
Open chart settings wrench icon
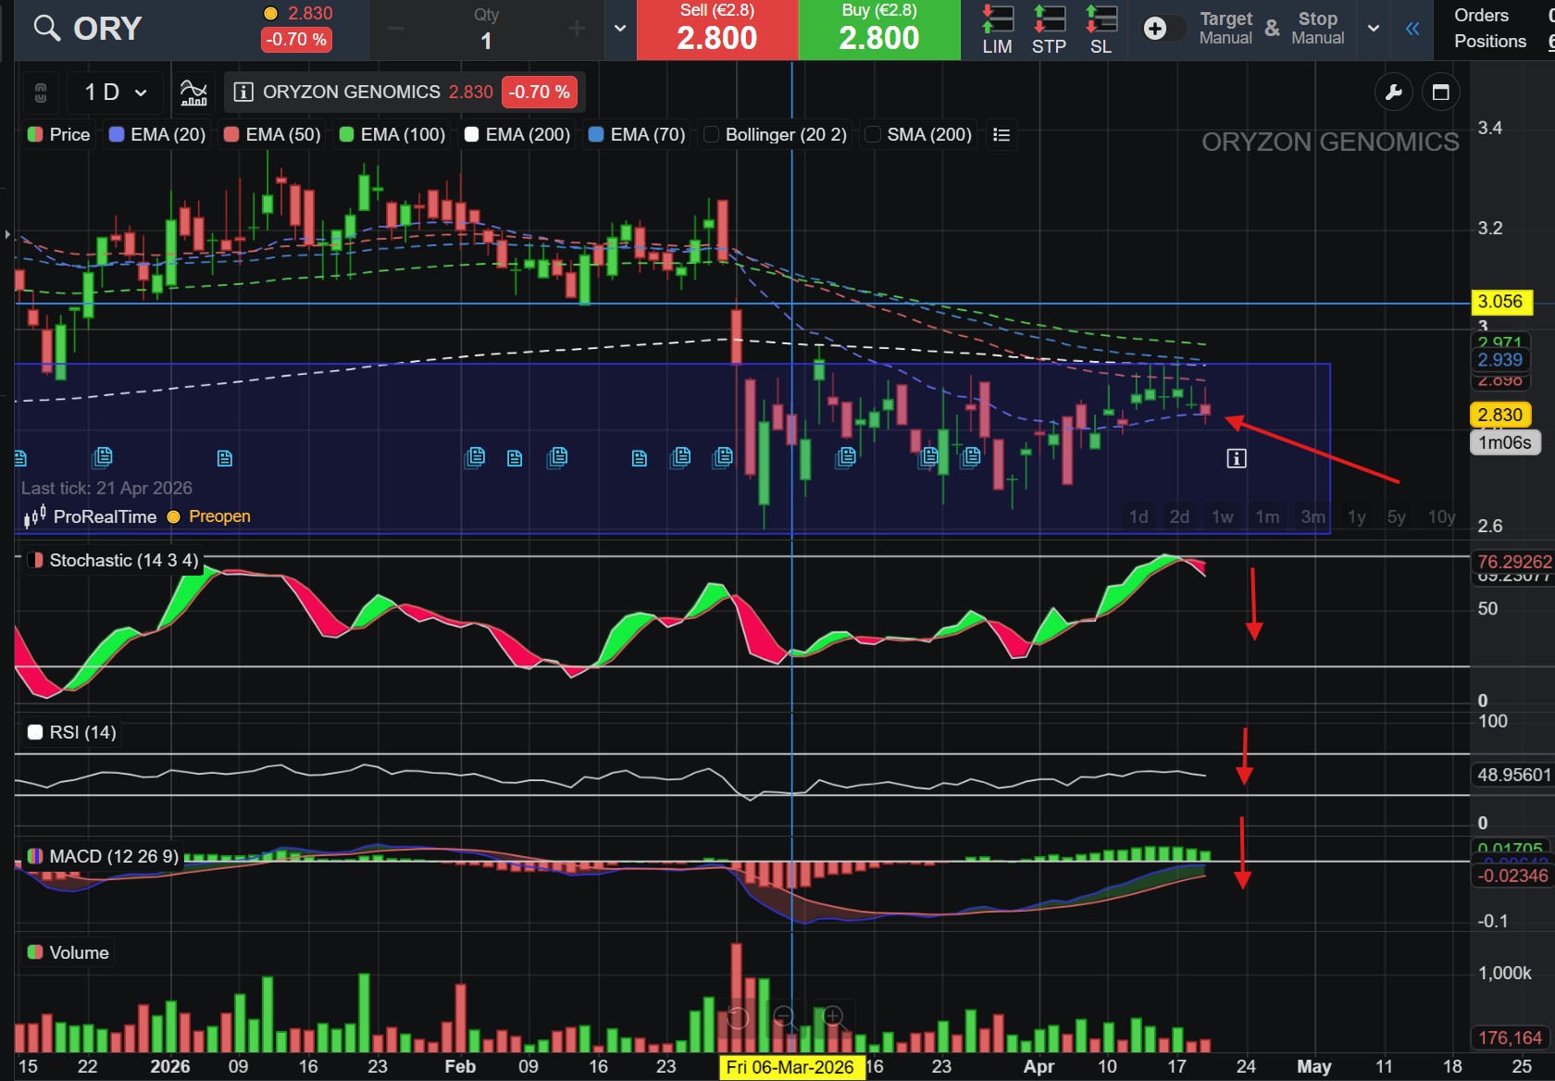(1393, 92)
